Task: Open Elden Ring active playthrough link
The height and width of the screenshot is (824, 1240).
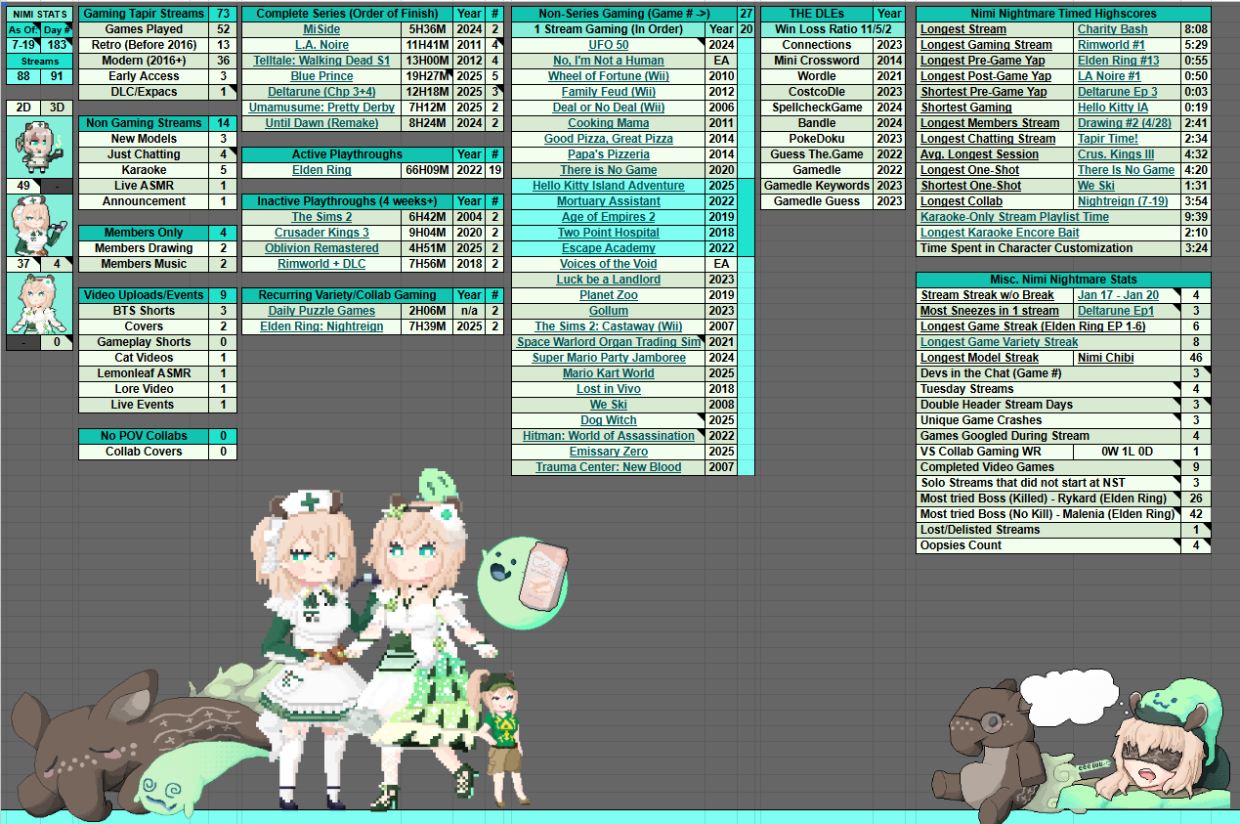Action: click(x=321, y=170)
